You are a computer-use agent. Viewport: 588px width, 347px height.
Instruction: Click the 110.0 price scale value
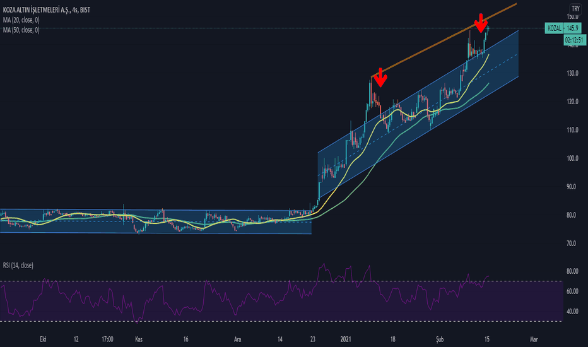point(572,130)
